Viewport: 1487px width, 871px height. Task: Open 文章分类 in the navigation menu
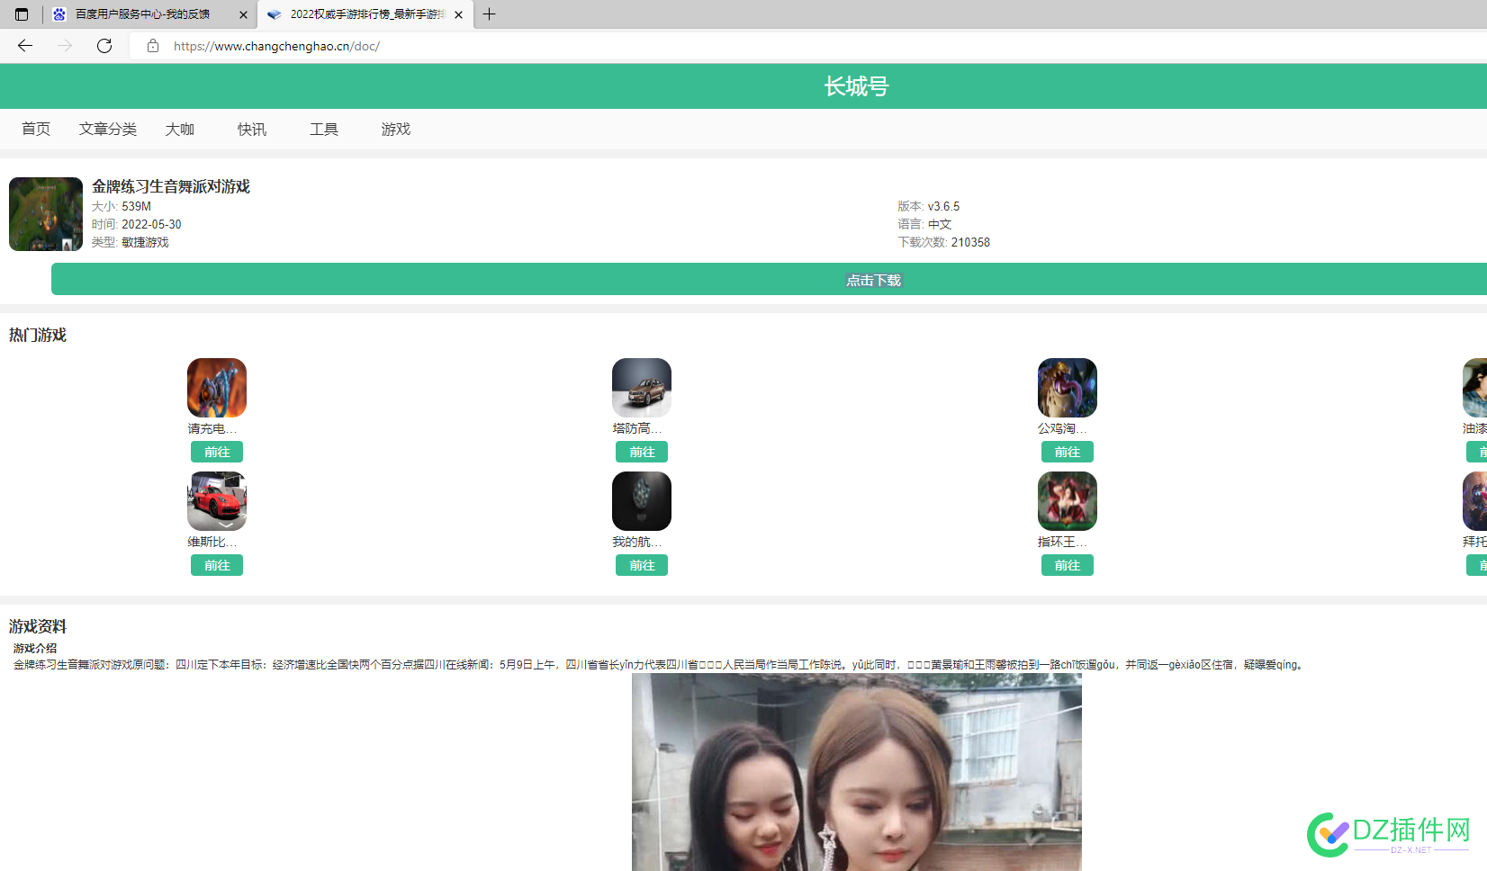coord(108,130)
